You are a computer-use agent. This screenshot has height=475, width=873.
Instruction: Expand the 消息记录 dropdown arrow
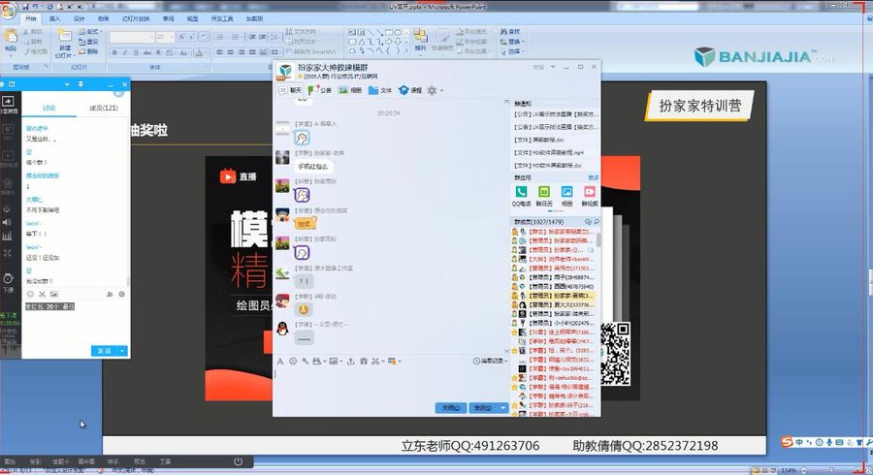click(x=506, y=362)
